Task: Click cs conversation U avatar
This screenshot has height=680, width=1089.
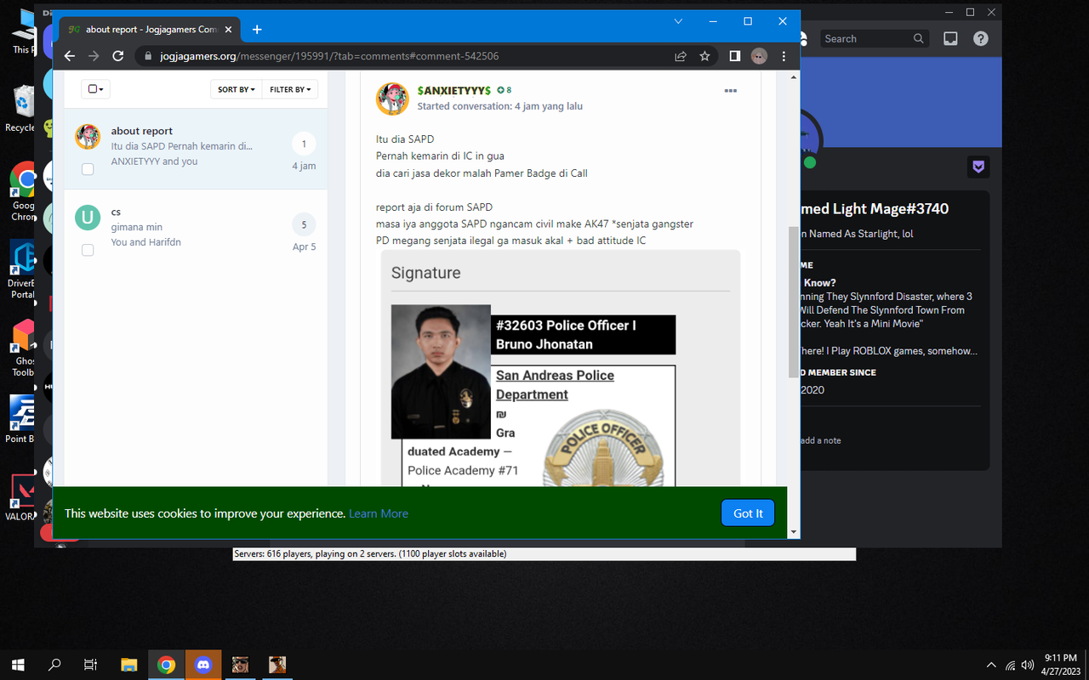Action: [88, 218]
